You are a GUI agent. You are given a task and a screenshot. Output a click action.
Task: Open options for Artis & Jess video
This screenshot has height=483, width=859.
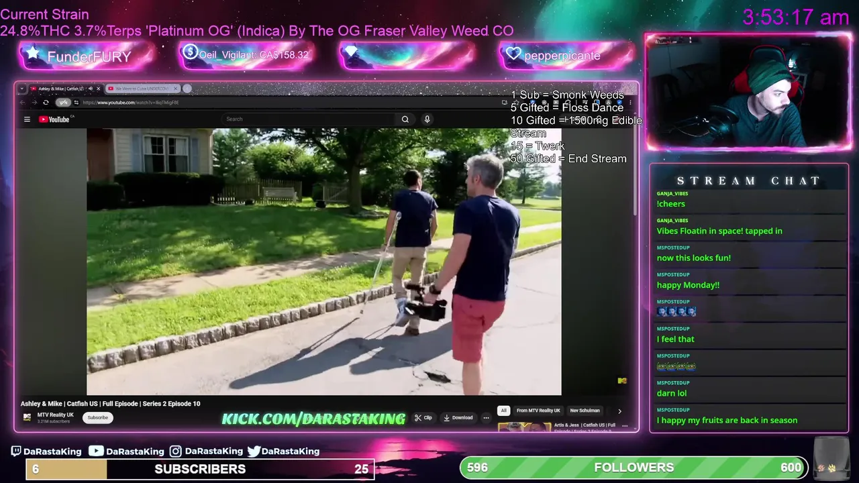click(x=625, y=426)
